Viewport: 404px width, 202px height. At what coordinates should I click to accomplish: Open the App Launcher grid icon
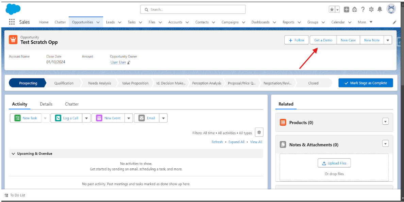pyautogui.click(x=12, y=22)
